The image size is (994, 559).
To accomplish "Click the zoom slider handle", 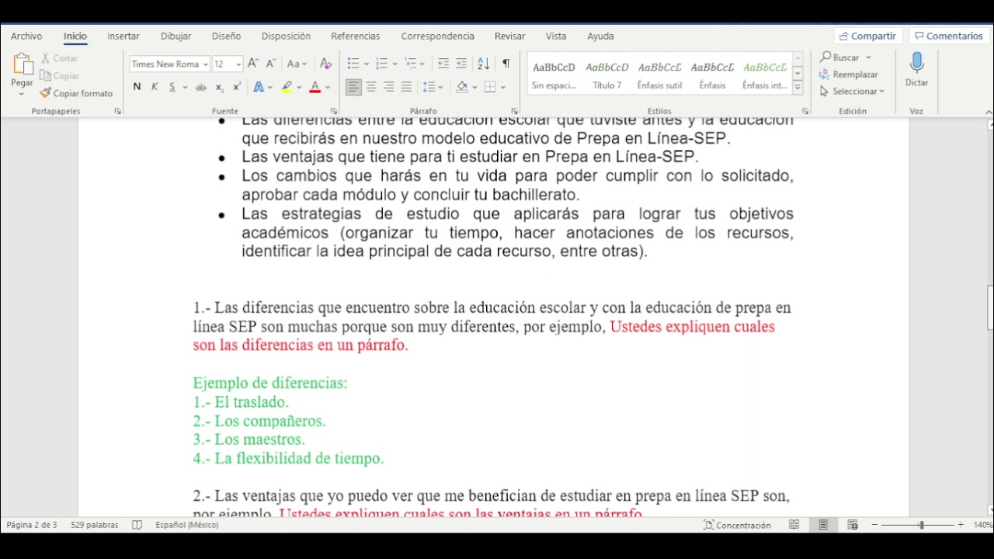I will [x=921, y=525].
